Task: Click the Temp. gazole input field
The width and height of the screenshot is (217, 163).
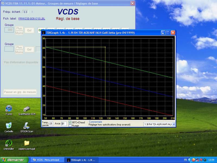Action: [51, 124]
